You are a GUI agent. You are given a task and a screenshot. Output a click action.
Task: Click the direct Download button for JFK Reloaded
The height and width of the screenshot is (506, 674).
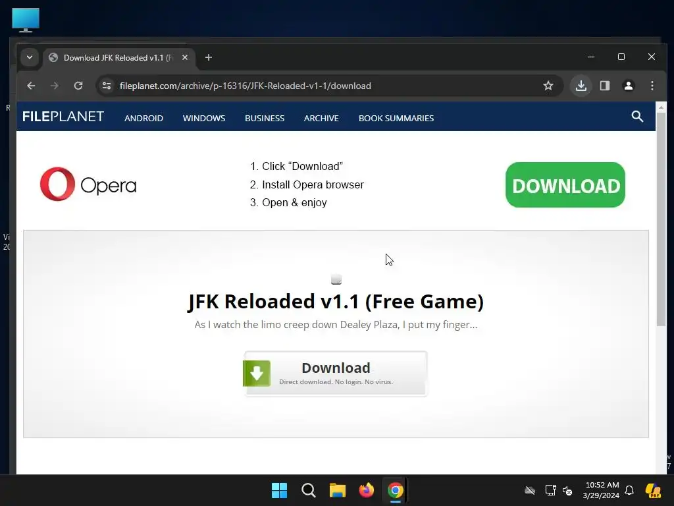[336, 374]
